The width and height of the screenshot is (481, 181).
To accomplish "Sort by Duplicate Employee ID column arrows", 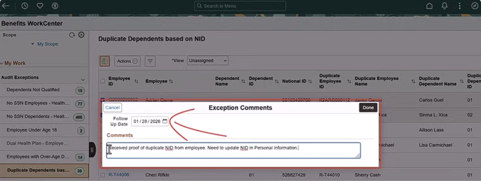I will click(349, 81).
